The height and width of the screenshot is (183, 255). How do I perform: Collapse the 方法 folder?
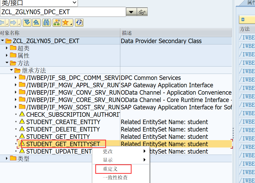coord(7,63)
